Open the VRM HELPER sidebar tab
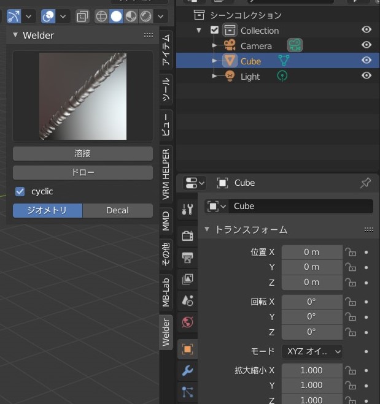The image size is (380, 404). pos(166,175)
